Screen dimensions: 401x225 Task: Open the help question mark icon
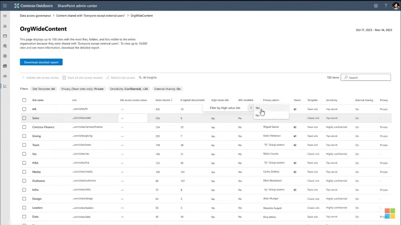(x=386, y=6)
